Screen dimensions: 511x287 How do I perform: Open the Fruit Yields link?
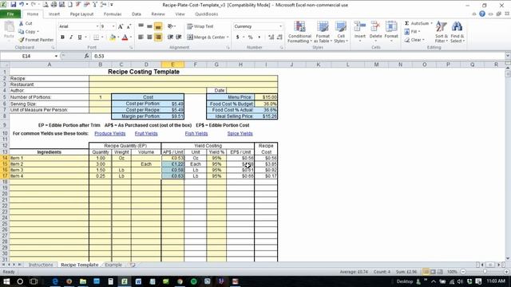pyautogui.click(x=146, y=133)
